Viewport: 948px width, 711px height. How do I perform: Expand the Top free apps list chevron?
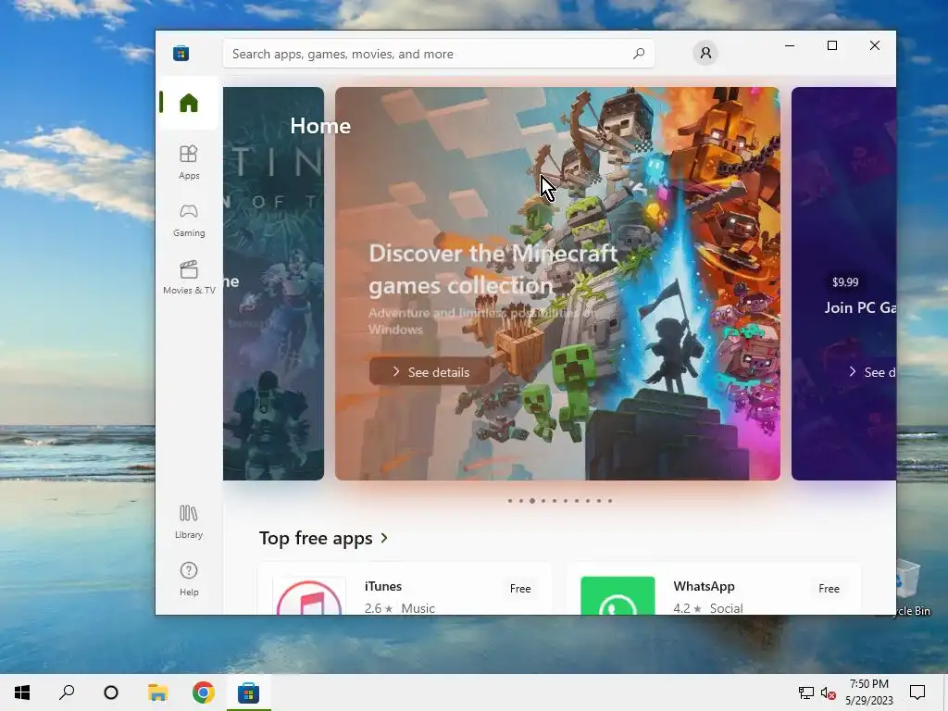tap(384, 538)
